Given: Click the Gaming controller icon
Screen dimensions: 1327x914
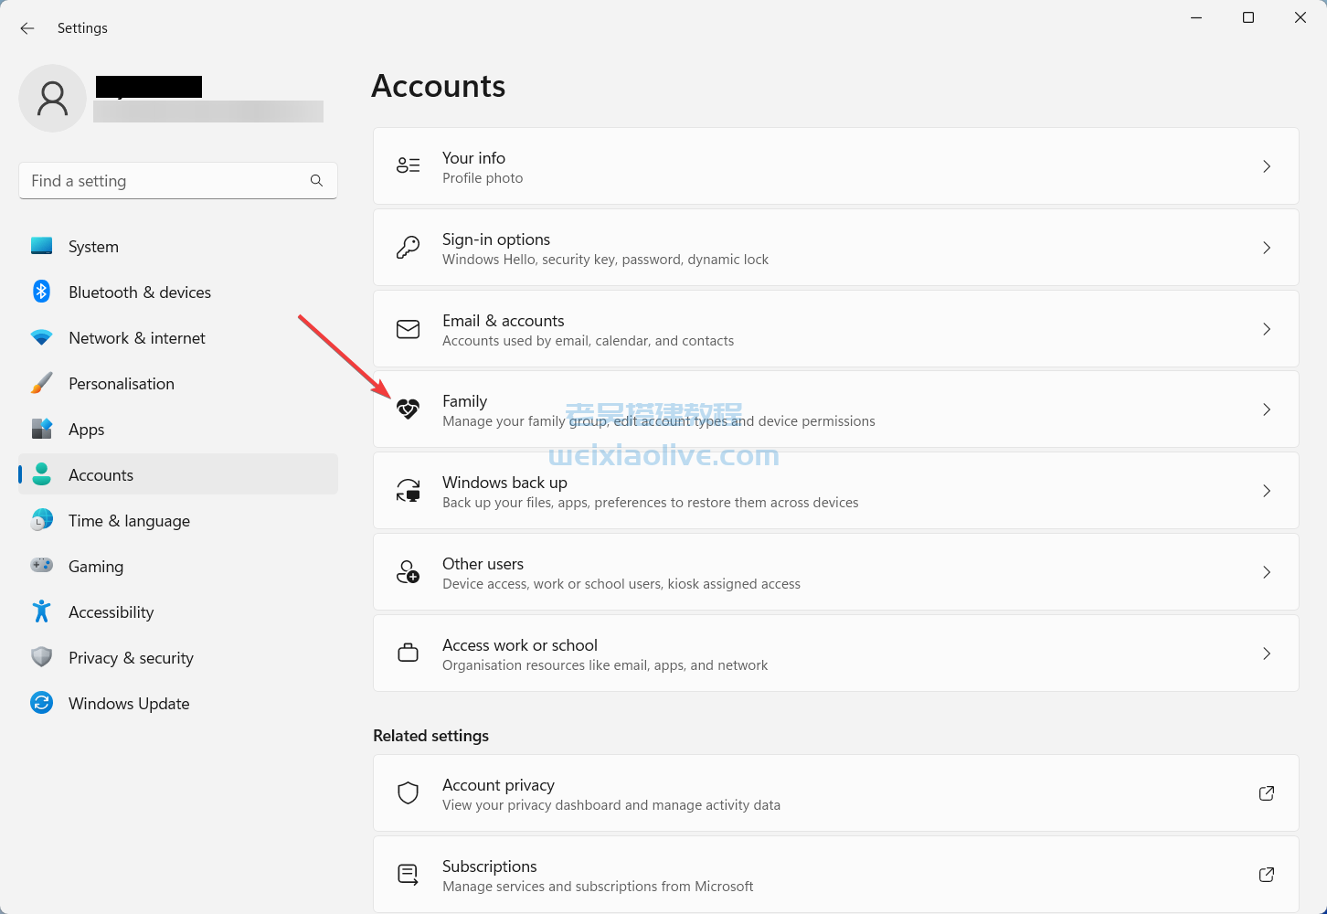Looking at the screenshot, I should pyautogui.click(x=41, y=566).
